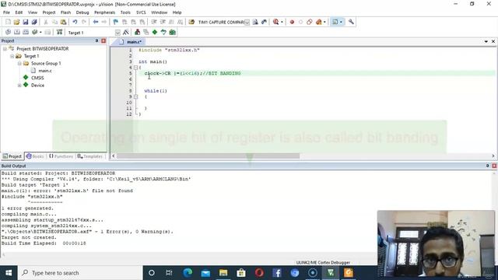Close the Project panel
498x280 pixels.
103,41
